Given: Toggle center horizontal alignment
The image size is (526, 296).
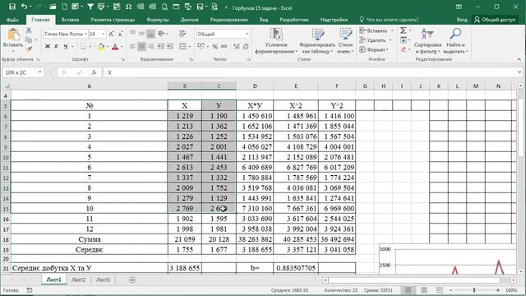Looking at the screenshot, I should tap(141, 46).
